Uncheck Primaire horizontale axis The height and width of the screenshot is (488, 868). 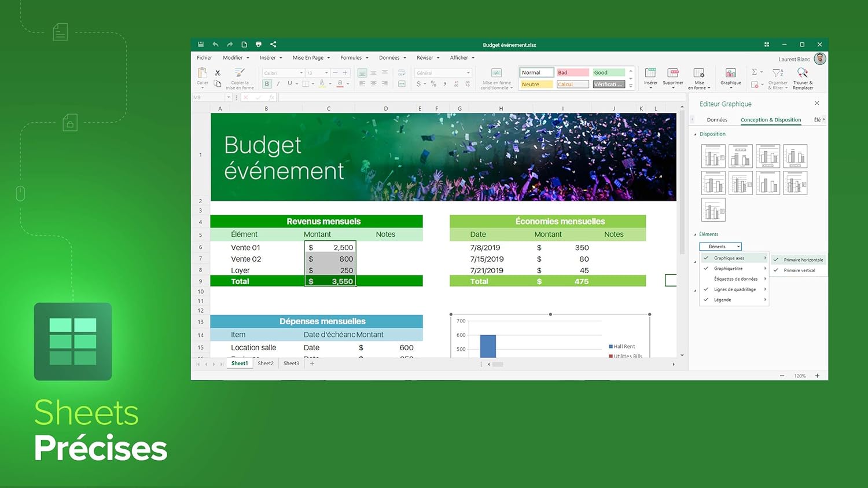tap(798, 260)
